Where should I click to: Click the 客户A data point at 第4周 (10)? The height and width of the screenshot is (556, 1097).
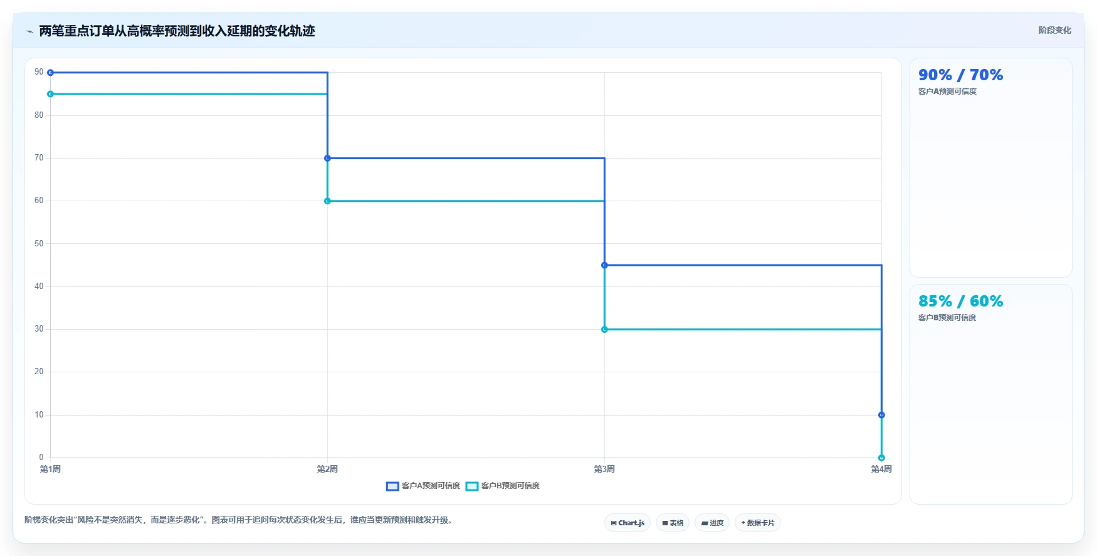coord(881,415)
